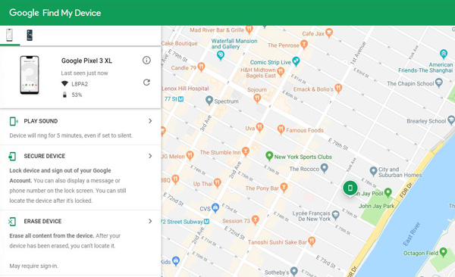Expand the Erase Device option chevron

[150, 221]
